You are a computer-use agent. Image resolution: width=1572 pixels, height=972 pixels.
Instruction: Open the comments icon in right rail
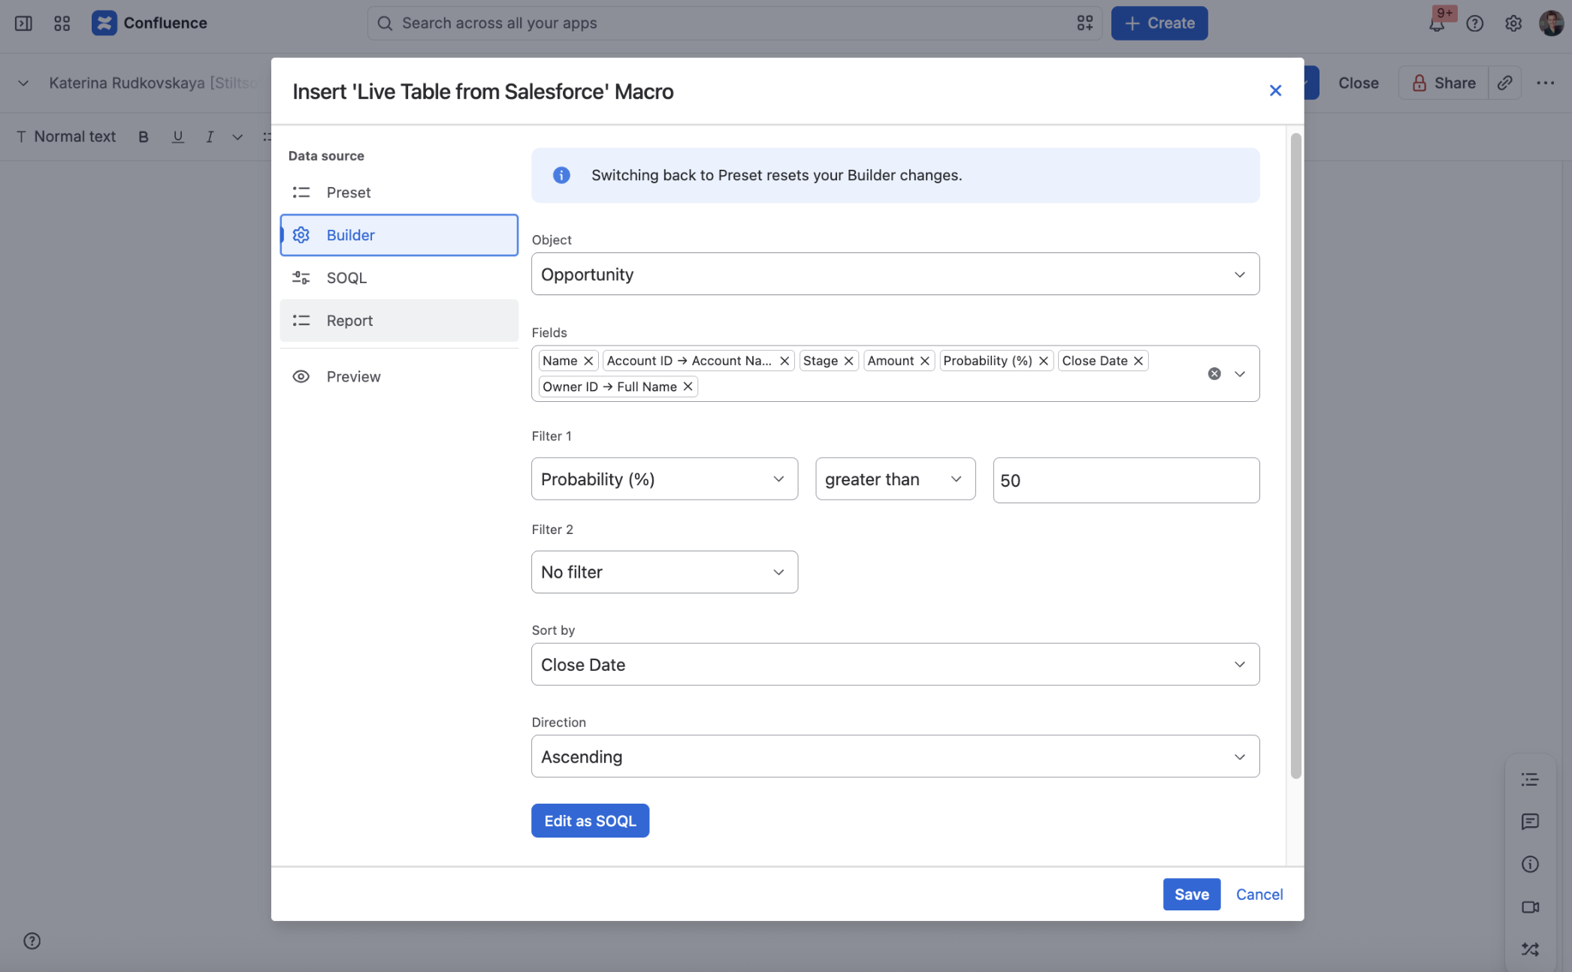(x=1529, y=822)
